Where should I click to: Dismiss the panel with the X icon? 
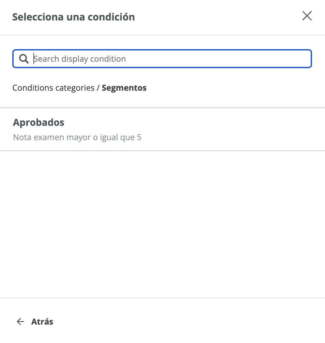coord(307,16)
